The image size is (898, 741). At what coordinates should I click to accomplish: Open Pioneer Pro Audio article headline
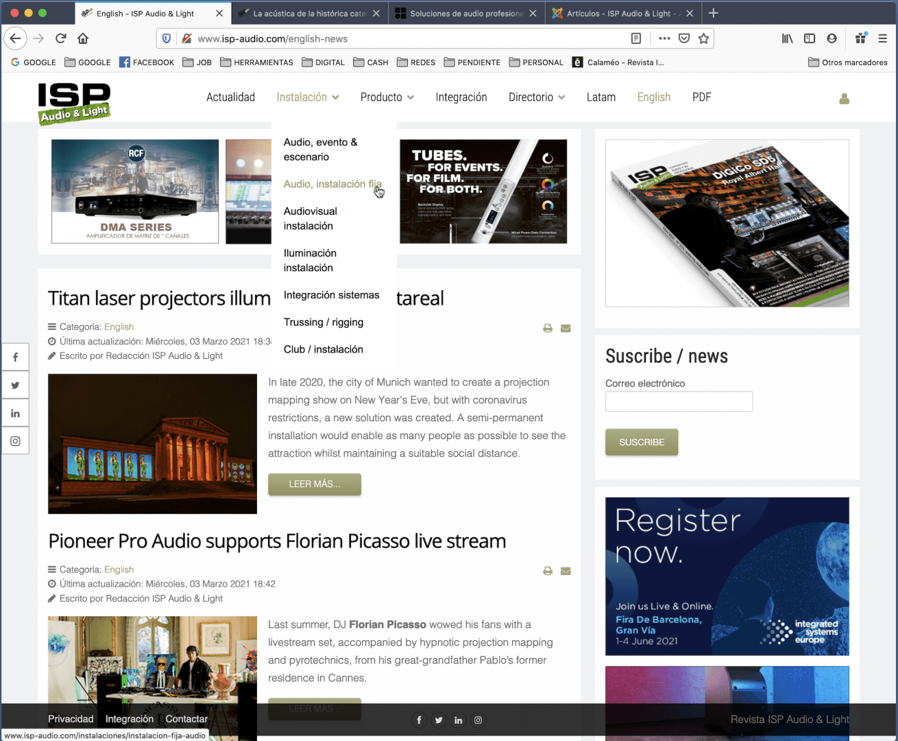[277, 541]
